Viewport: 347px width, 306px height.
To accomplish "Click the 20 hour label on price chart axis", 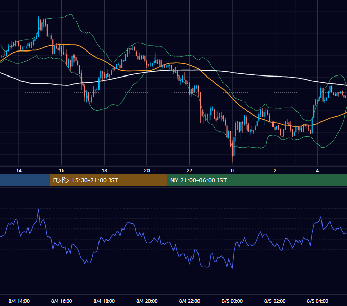I will click(x=147, y=171).
